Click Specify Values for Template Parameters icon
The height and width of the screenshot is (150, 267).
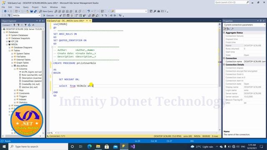120,15
